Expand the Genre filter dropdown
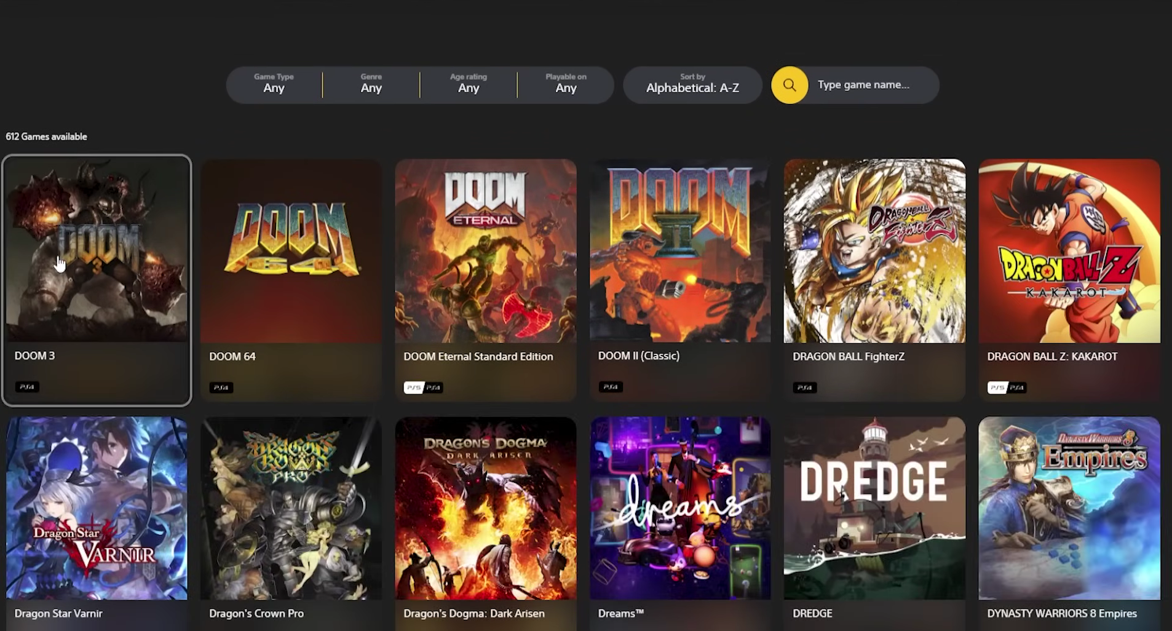Image resolution: width=1172 pixels, height=631 pixels. pos(371,85)
